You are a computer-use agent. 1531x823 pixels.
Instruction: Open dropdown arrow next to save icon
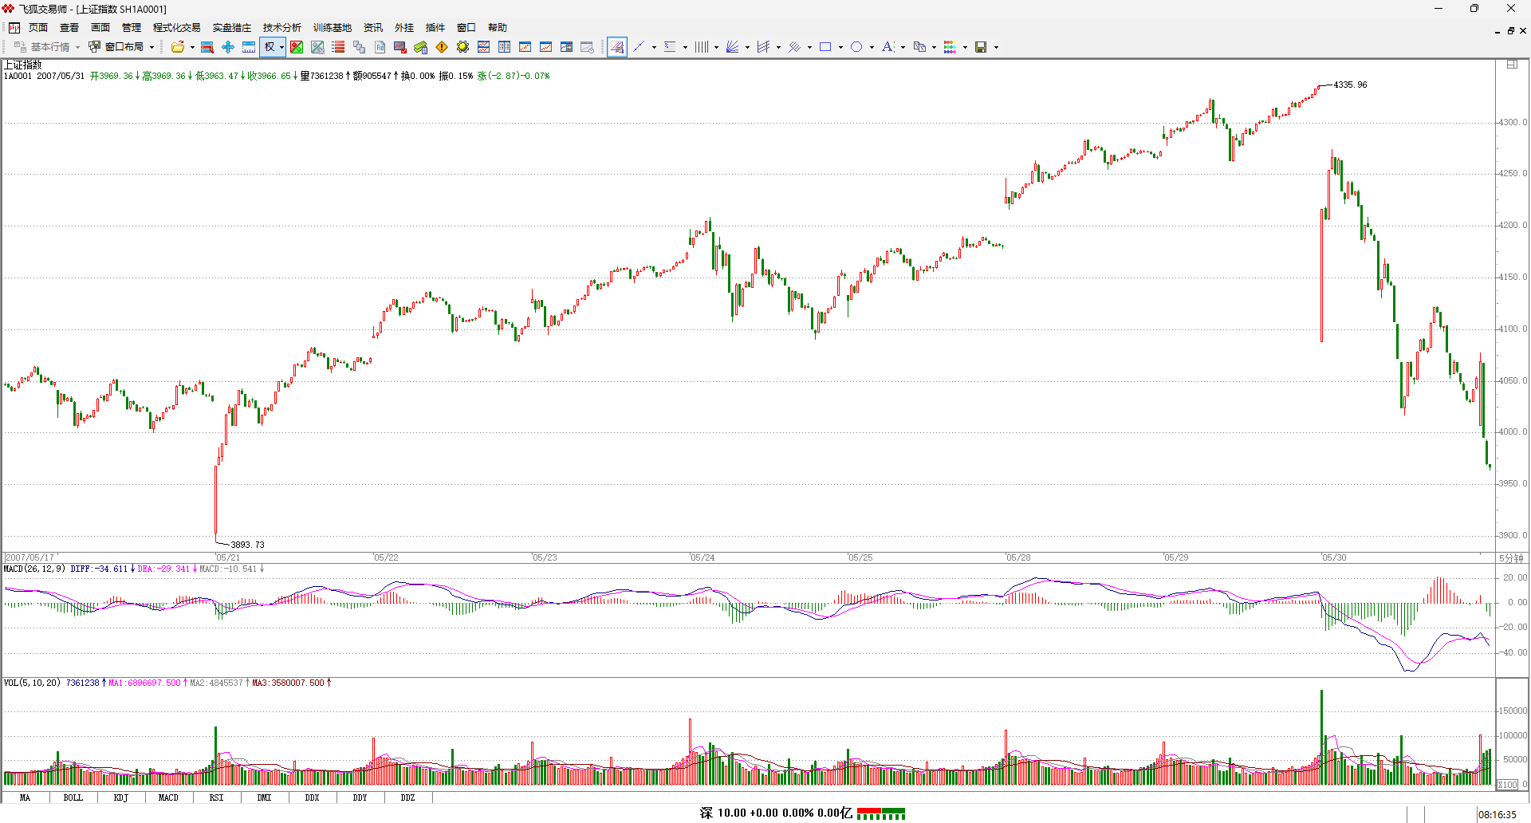click(996, 47)
